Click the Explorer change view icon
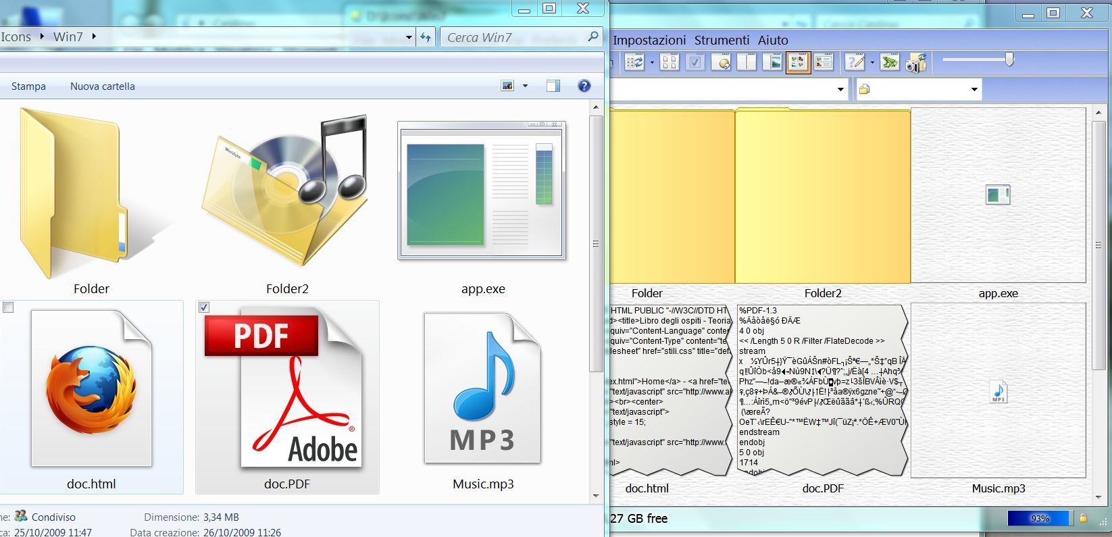The width and height of the screenshot is (1112, 537). (507, 86)
